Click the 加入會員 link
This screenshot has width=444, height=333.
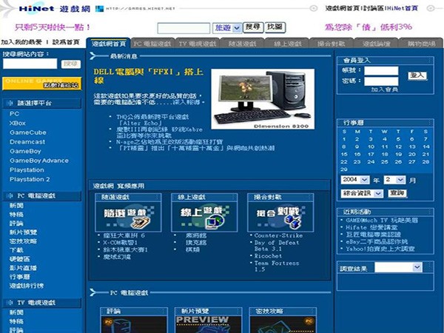(x=385, y=90)
